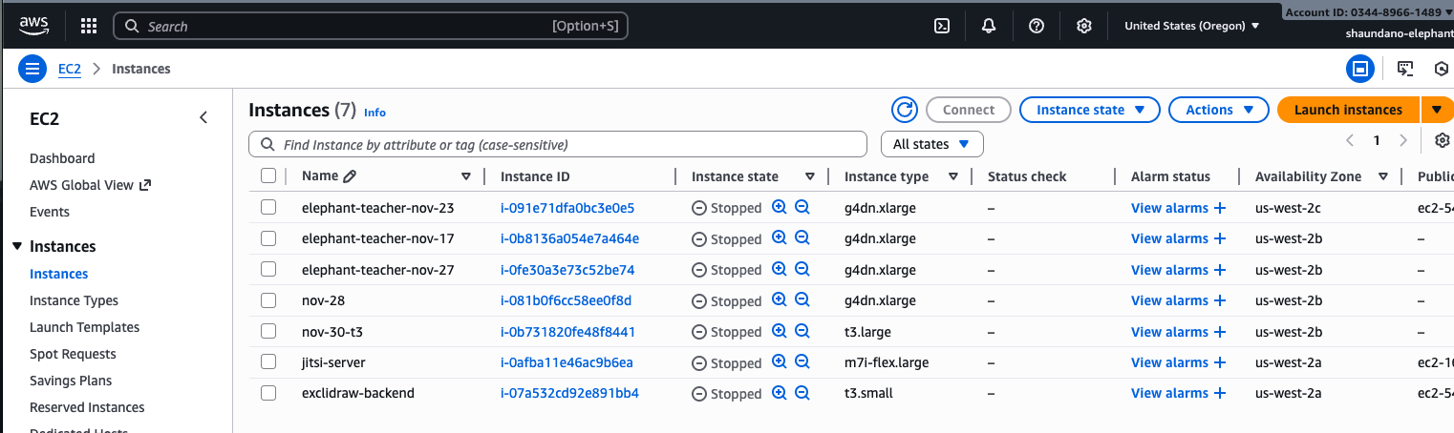
Task: Toggle the blue split panel icon
Action: (1359, 69)
